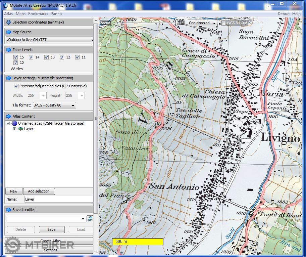Disable Recreate/adjust map tiles option

16,86
